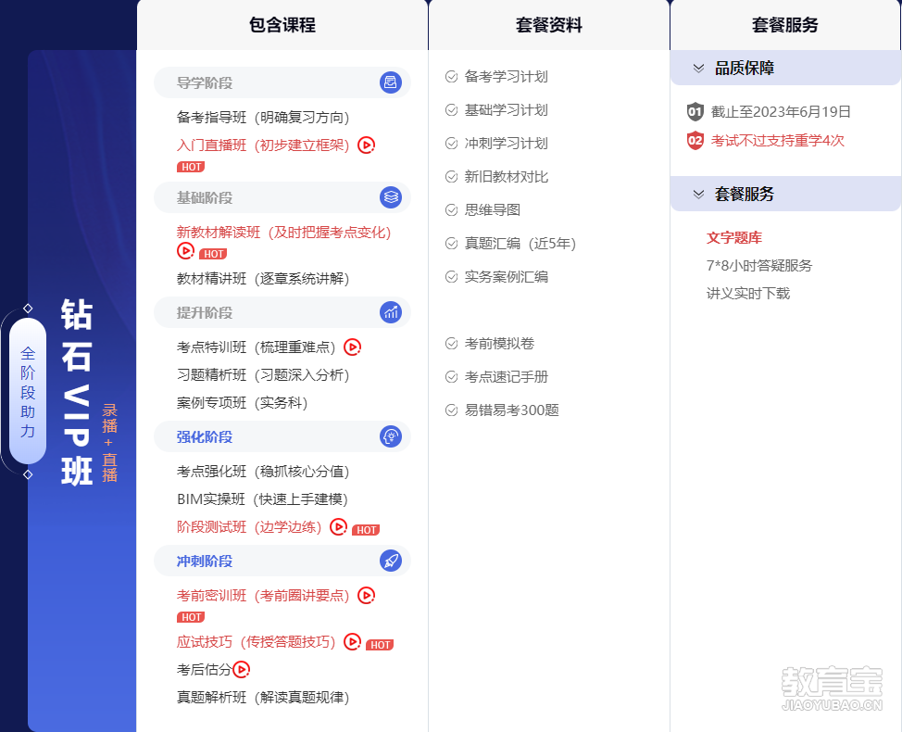This screenshot has height=732, width=902.
Task: Toggle the 备考学习计划 check circle
Action: click(452, 77)
